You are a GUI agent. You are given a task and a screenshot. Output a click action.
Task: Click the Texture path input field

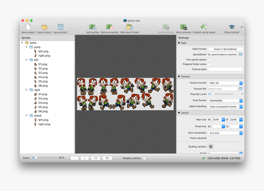pyautogui.click(x=225, y=69)
